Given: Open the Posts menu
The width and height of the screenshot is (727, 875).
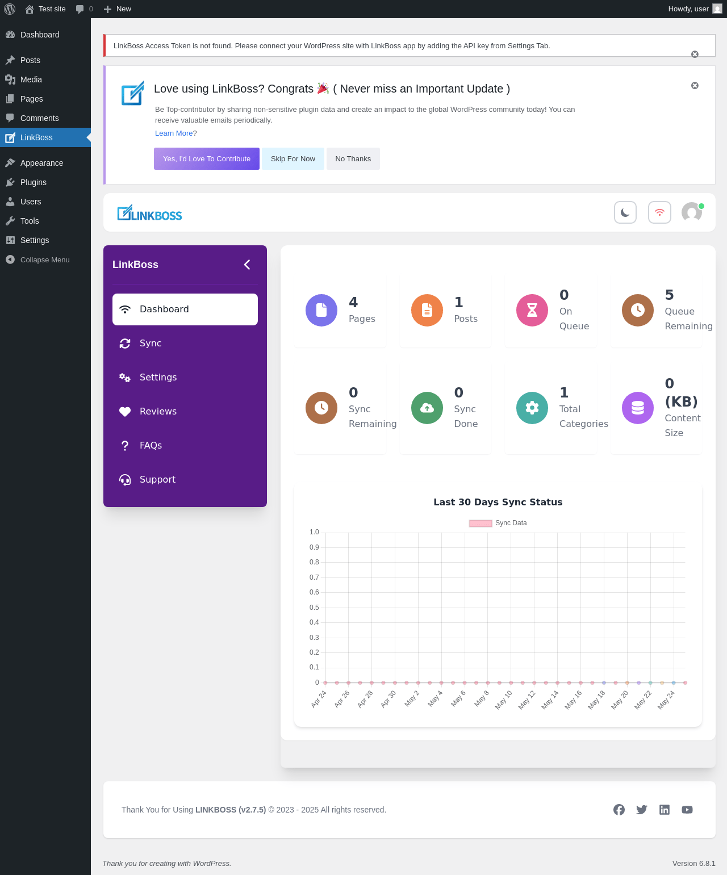Looking at the screenshot, I should [x=45, y=60].
